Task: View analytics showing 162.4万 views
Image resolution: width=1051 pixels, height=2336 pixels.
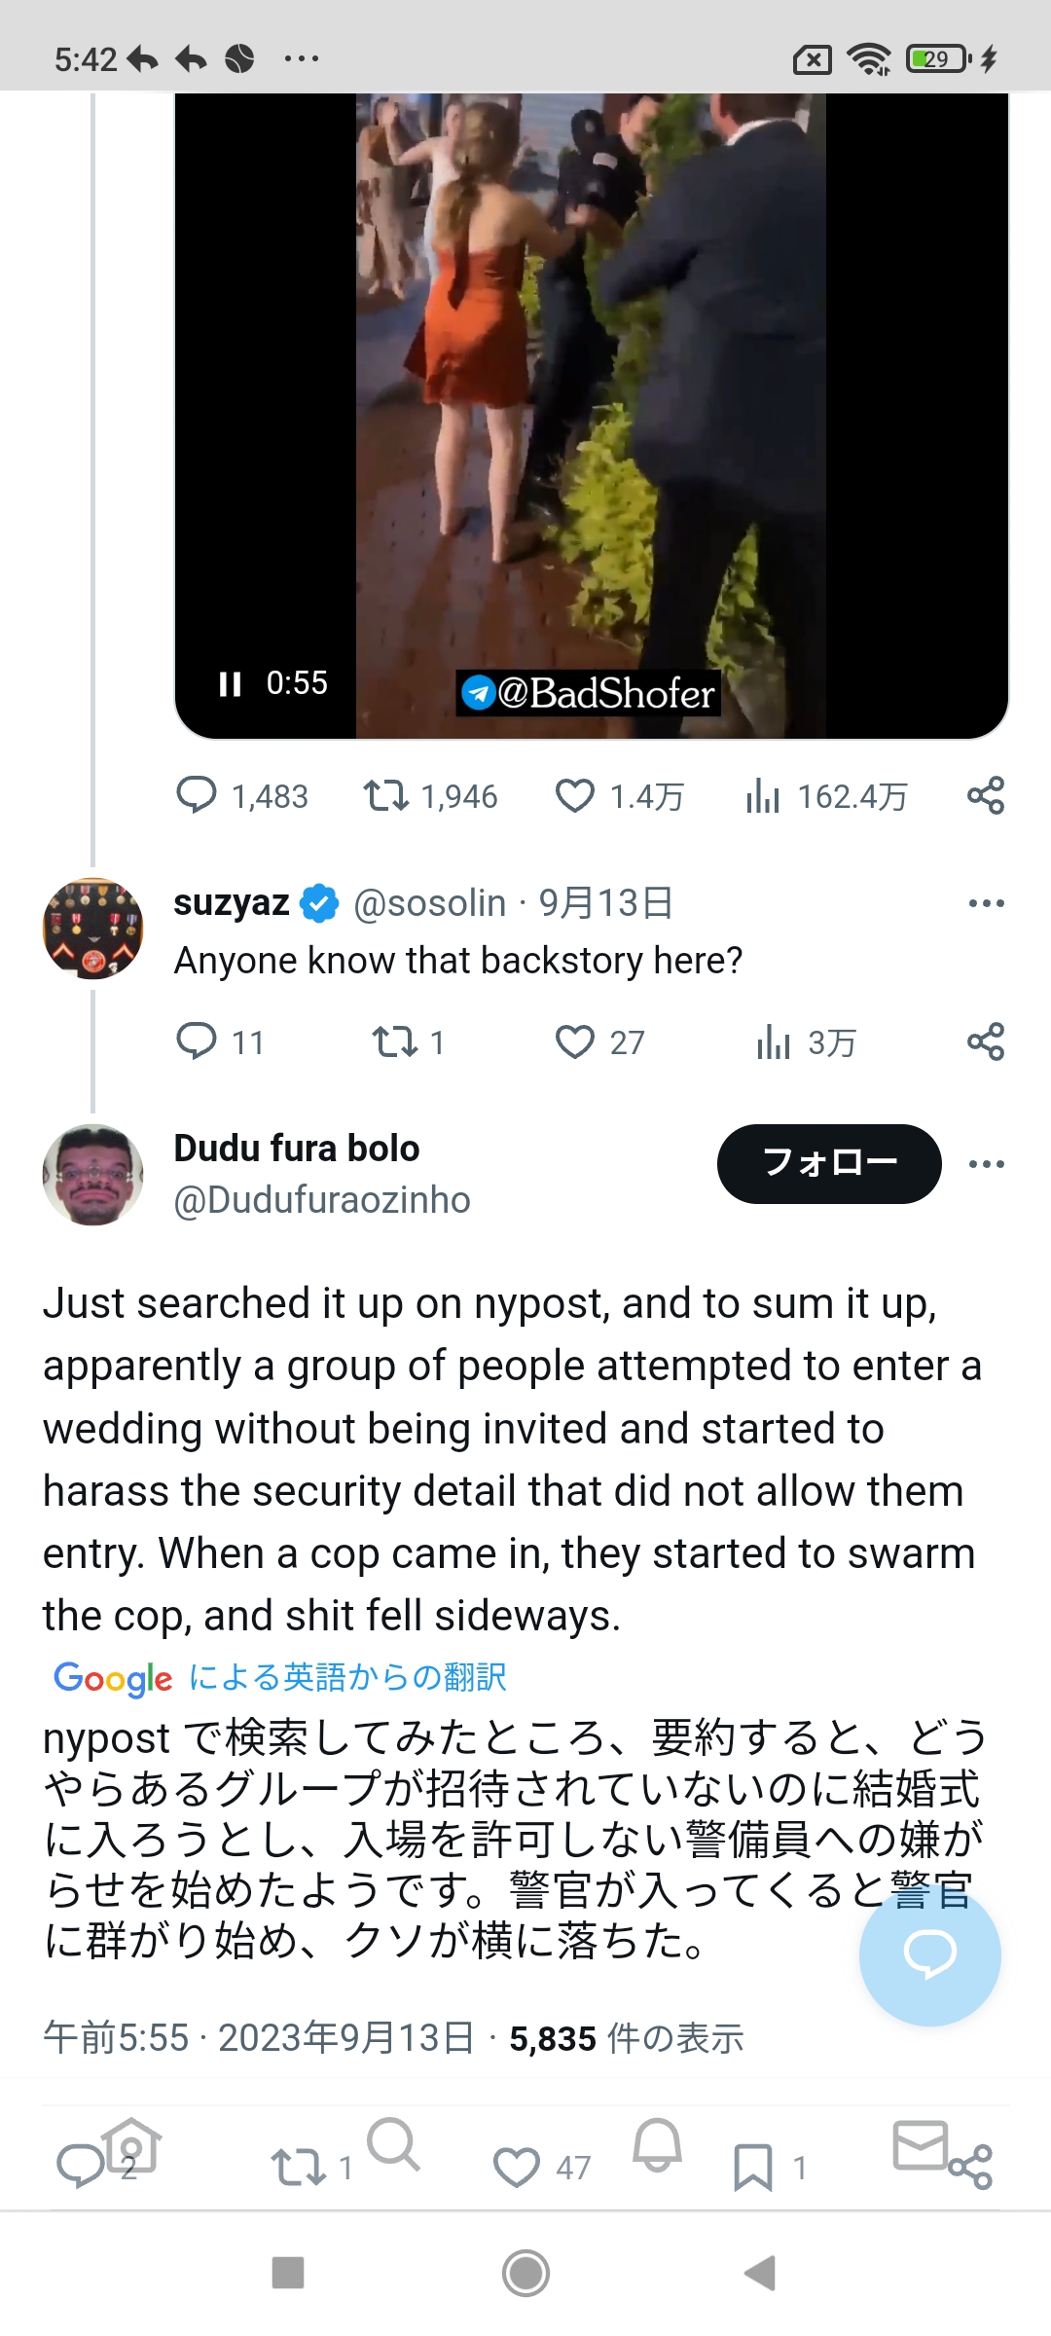Action: click(x=763, y=796)
